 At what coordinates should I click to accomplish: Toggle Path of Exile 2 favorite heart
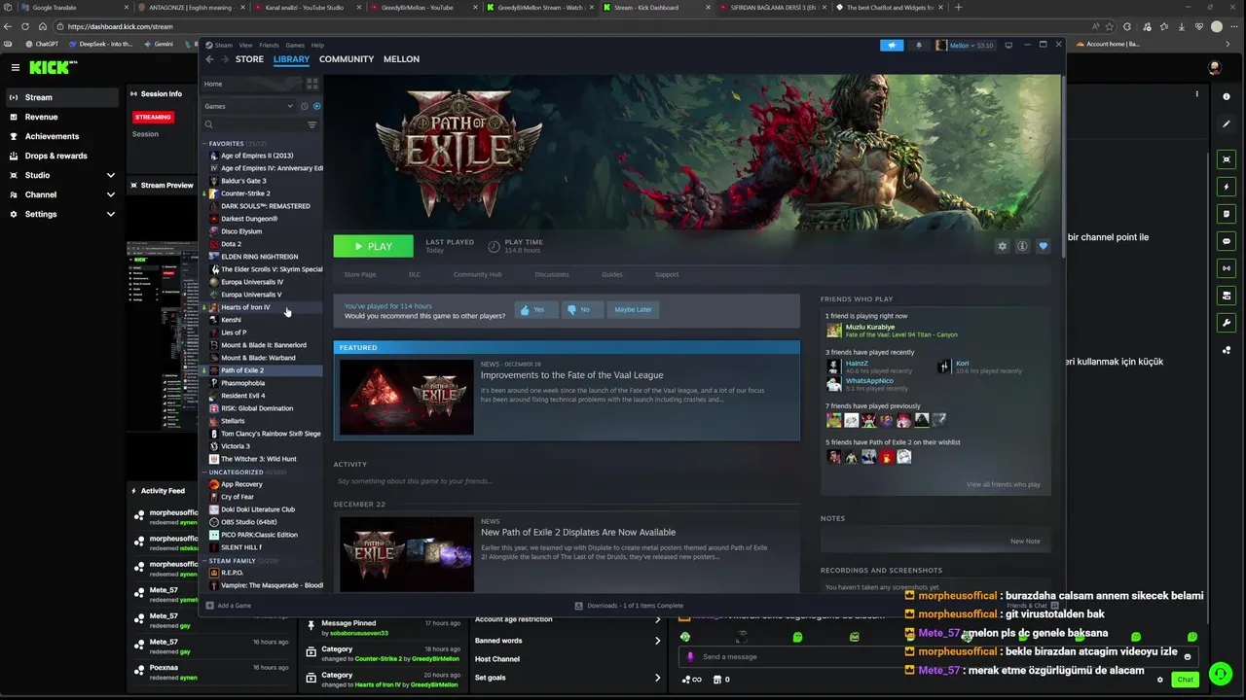1043,246
